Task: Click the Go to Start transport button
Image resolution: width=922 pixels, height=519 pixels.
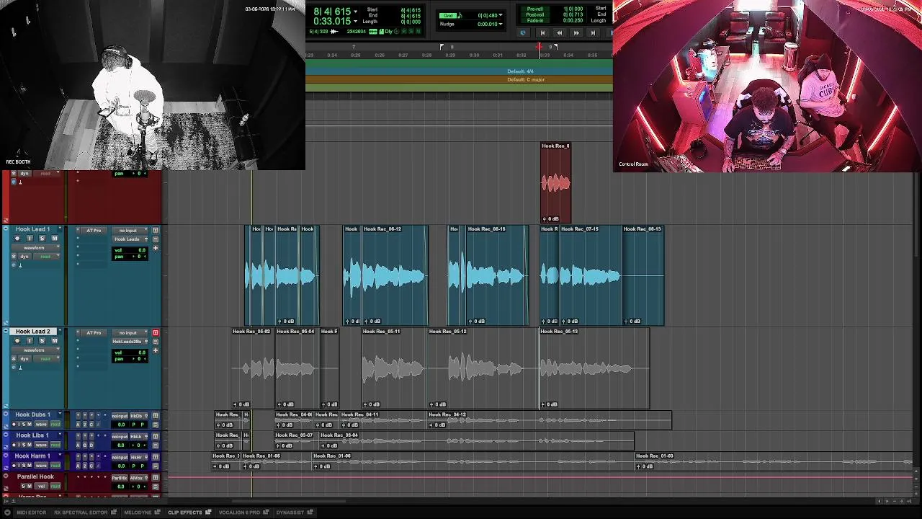Action: point(542,32)
